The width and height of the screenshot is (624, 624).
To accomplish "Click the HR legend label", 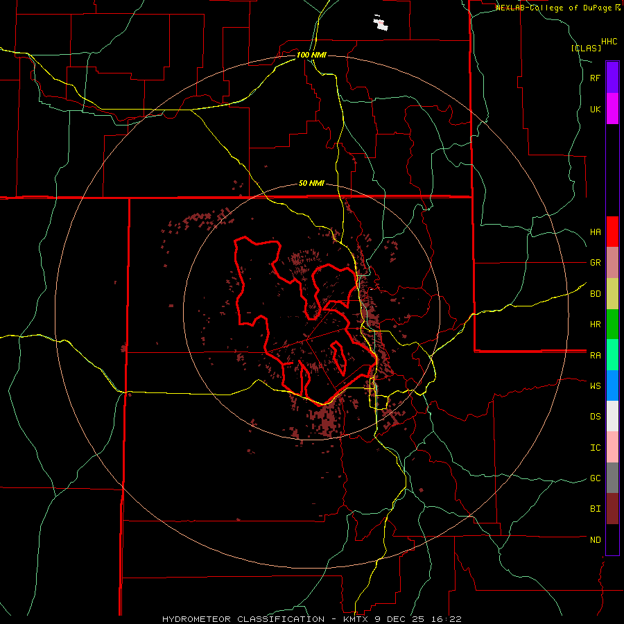I will coord(595,324).
